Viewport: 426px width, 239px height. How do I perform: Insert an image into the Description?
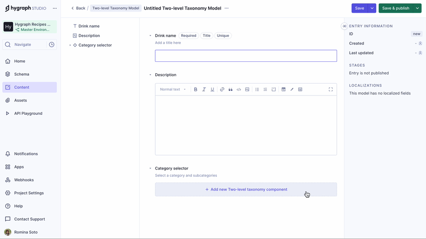click(x=247, y=89)
